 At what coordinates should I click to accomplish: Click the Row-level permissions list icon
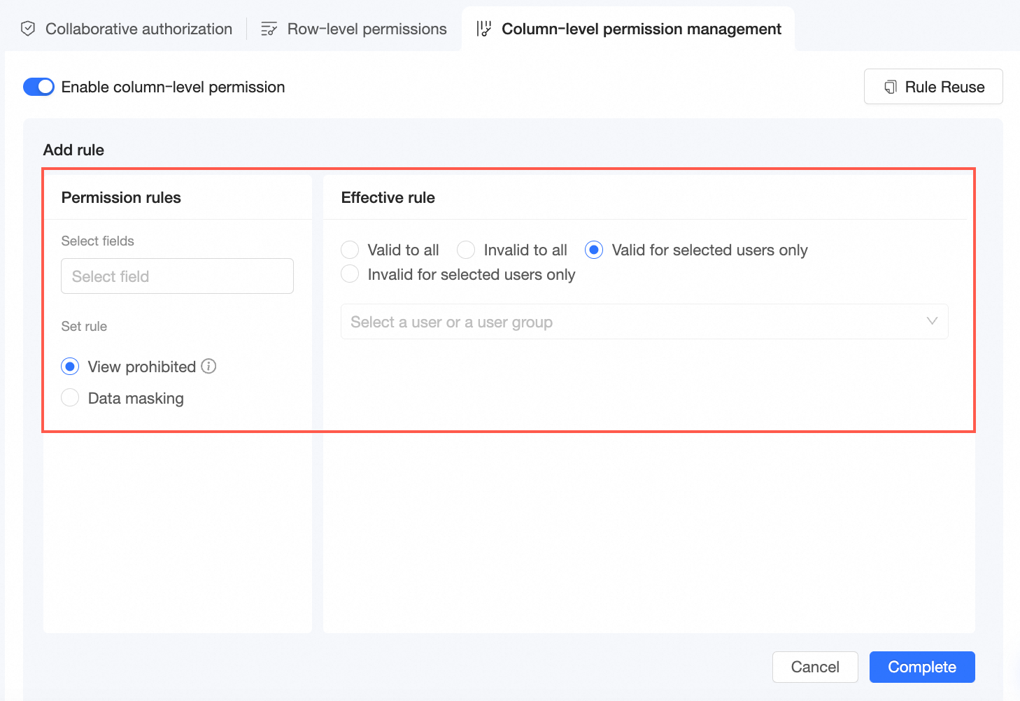pos(269,29)
